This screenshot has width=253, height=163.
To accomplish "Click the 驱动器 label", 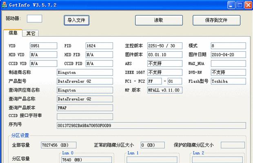I will [x=13, y=18].
